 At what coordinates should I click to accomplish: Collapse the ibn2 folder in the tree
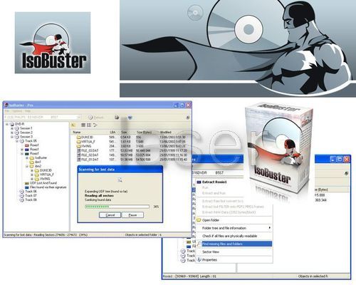coord(27,166)
